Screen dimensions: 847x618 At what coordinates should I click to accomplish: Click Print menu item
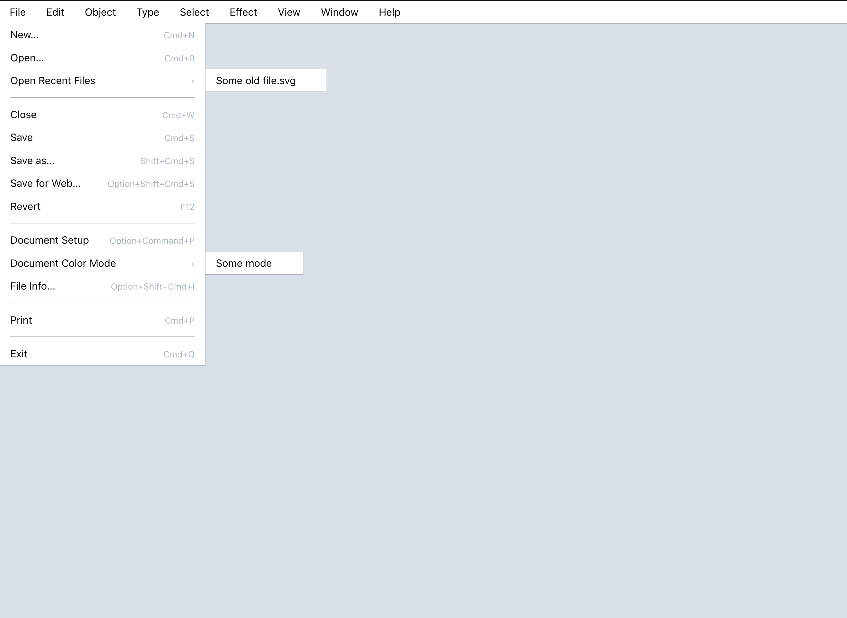click(21, 320)
